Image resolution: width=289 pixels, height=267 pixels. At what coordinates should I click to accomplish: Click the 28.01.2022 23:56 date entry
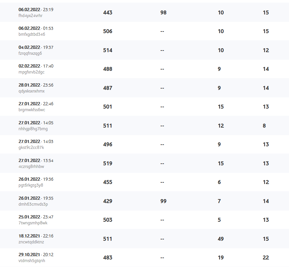tap(36, 85)
